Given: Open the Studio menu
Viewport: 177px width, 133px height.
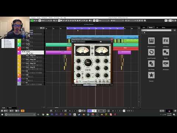Looking at the screenshot, I should pos(39,18).
